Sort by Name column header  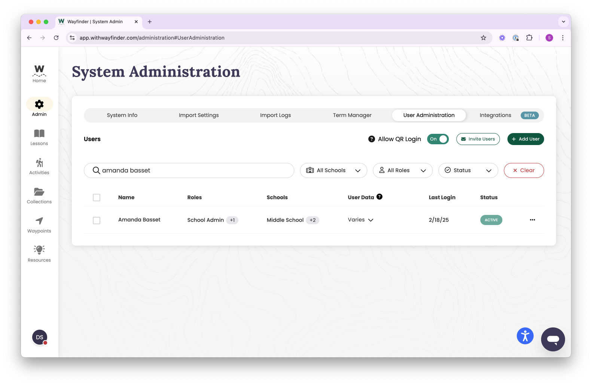(126, 197)
